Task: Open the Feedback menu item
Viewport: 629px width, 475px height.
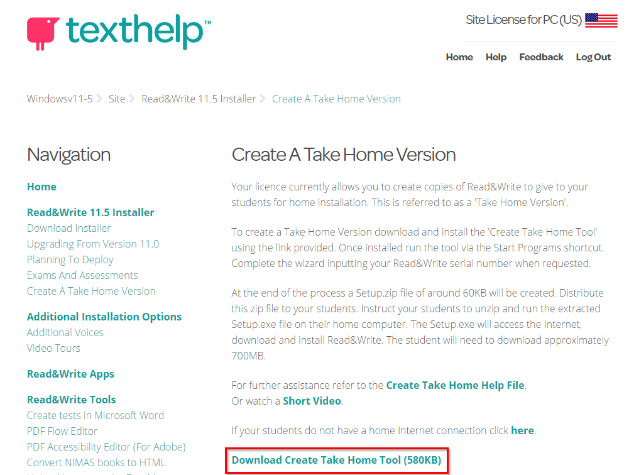Action: pos(541,57)
